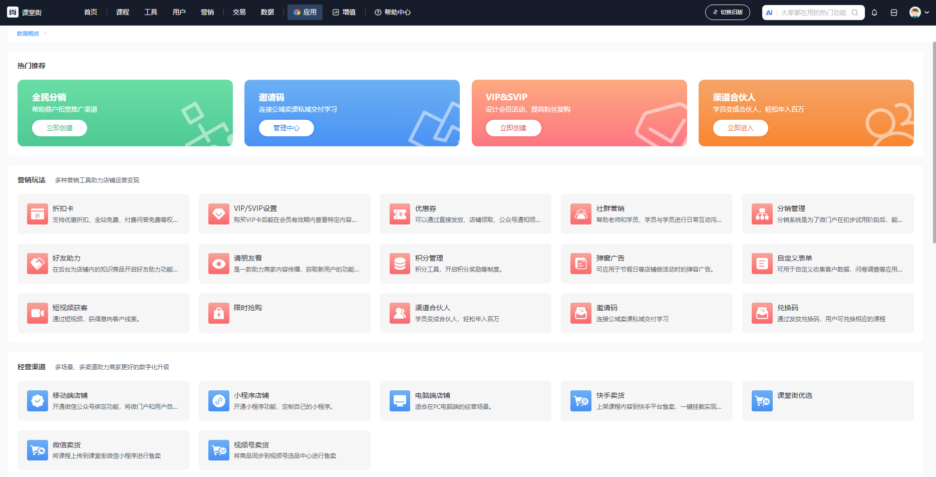Open the 电脑端店铺 desktop store icon

pos(400,401)
